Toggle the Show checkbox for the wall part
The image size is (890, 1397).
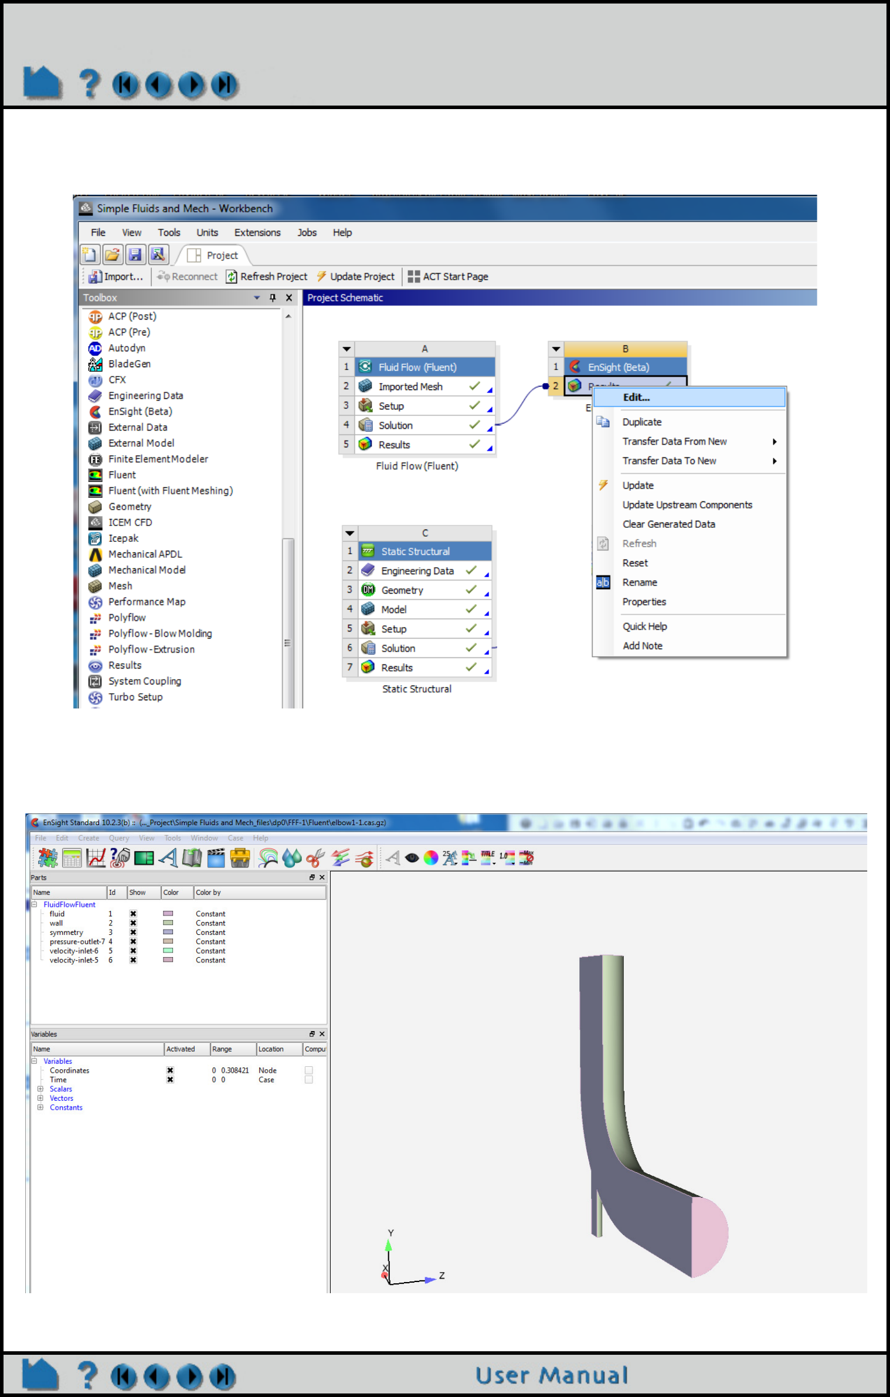coord(133,923)
